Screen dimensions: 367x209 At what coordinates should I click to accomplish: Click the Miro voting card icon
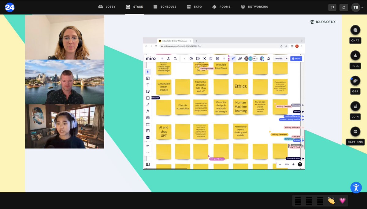tap(211, 58)
